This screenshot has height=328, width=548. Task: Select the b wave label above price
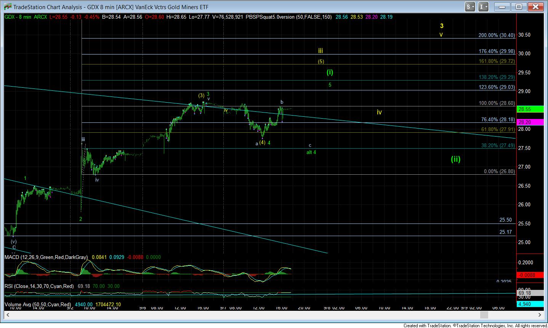click(x=282, y=102)
